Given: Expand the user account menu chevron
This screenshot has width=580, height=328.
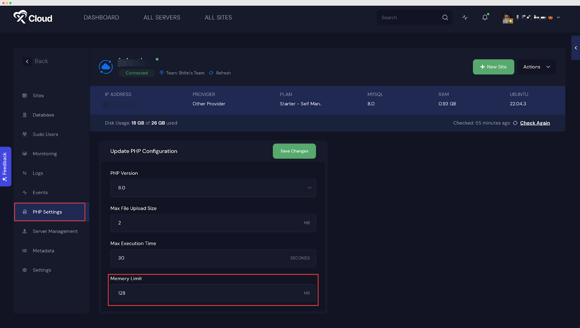Looking at the screenshot, I should coord(558,17).
